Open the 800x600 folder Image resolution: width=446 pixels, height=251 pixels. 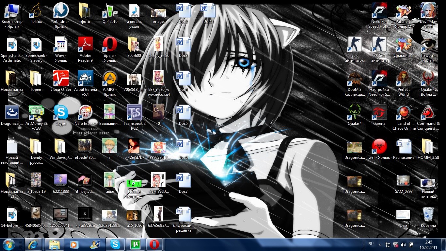pyautogui.click(x=134, y=44)
